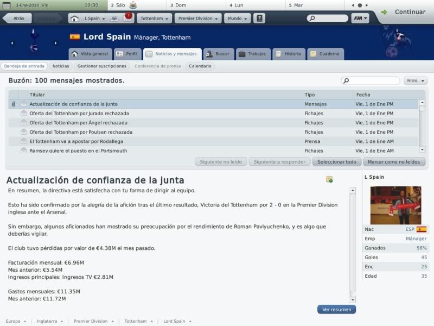The width and height of the screenshot is (434, 326).
Task: Open the FM menu dropdown
Action: (360, 18)
